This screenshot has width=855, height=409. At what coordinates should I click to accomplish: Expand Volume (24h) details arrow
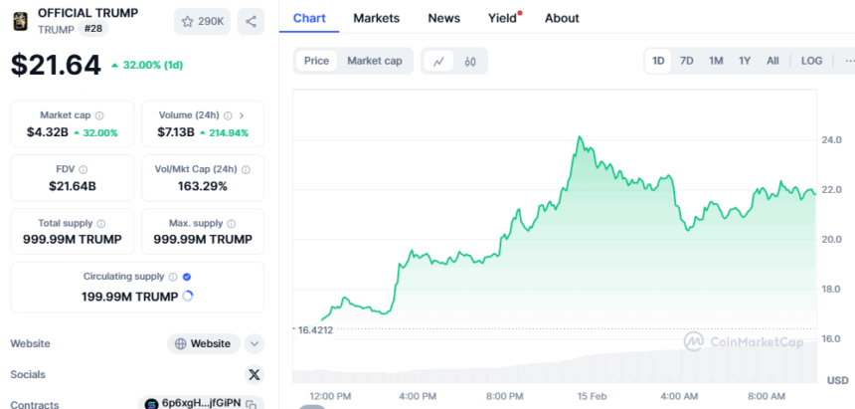click(243, 115)
